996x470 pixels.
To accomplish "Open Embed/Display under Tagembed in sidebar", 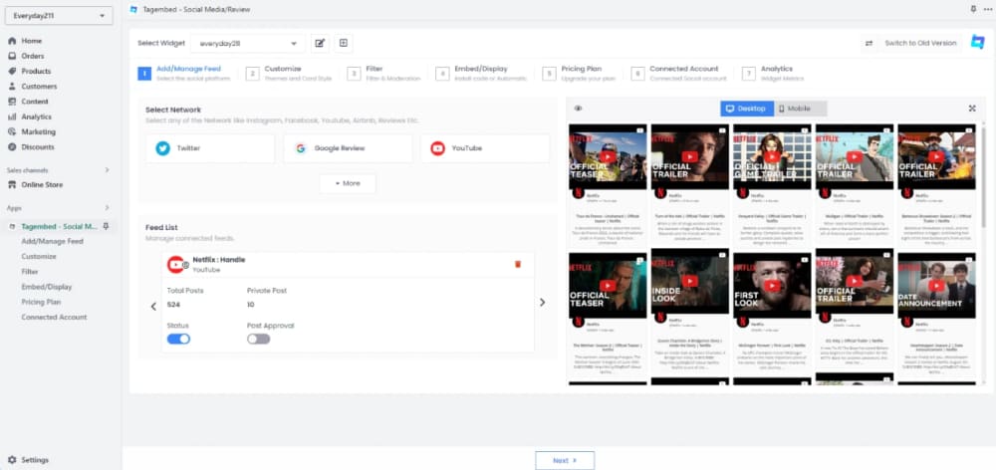I will [x=47, y=287].
